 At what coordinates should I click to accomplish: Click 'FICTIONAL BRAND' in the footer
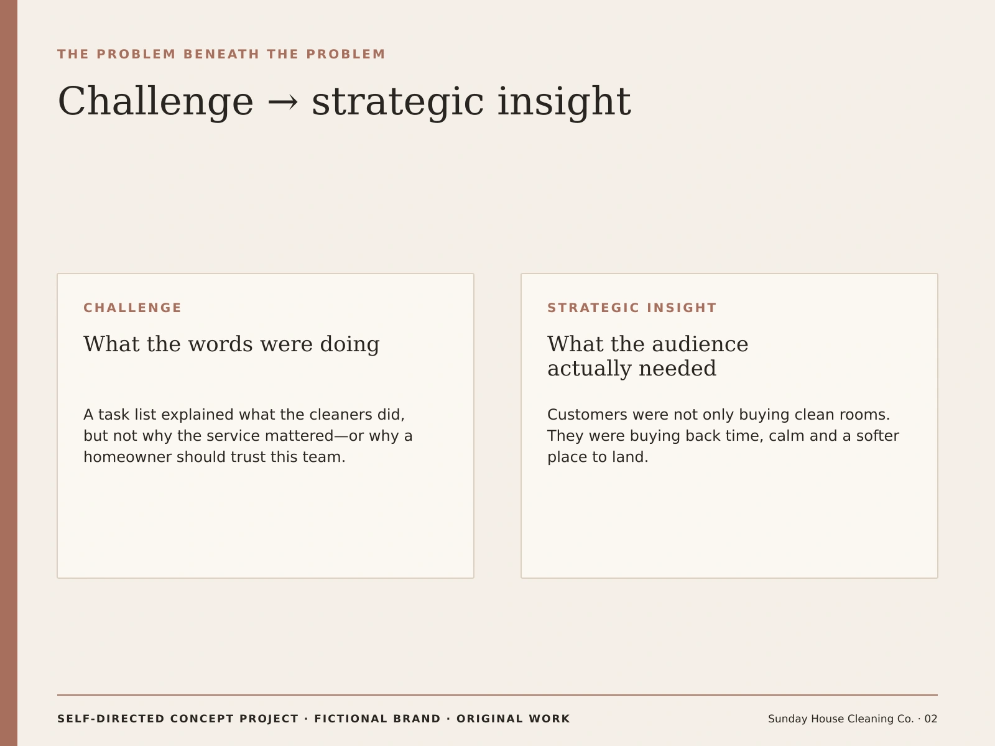click(x=377, y=719)
